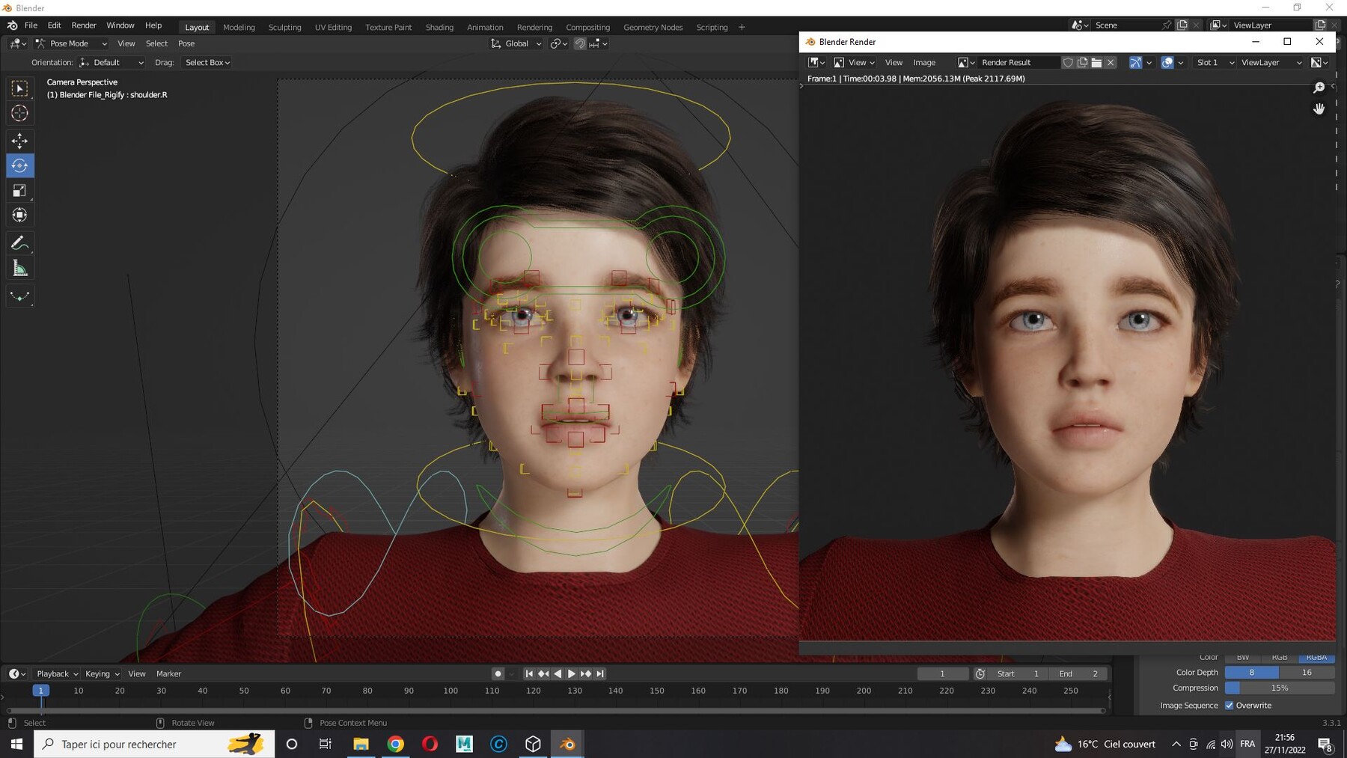Select the Scale tool

coord(19,190)
